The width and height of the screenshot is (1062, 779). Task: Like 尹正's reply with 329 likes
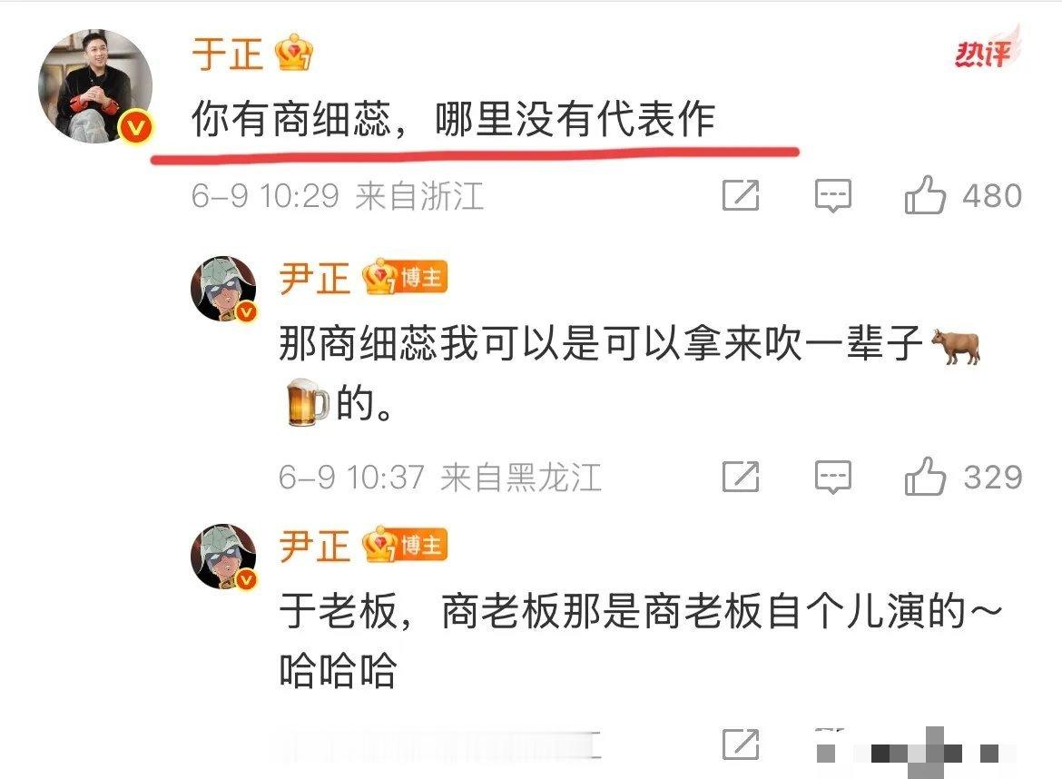(x=925, y=476)
